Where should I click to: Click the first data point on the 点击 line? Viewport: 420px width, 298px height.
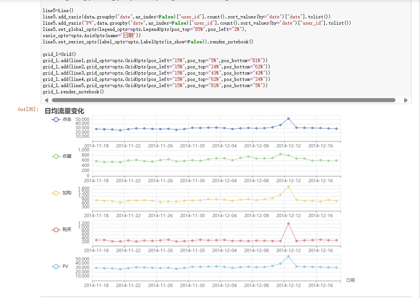pos(96,129)
